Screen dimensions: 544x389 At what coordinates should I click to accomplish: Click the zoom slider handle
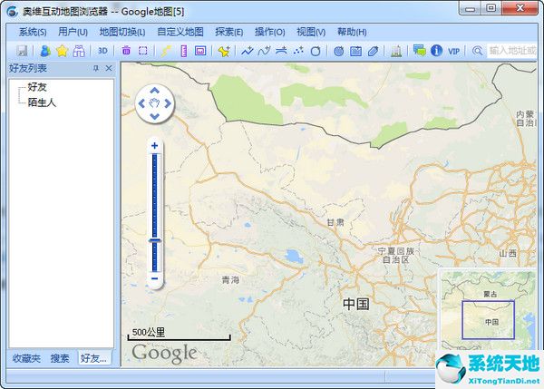click(x=155, y=240)
